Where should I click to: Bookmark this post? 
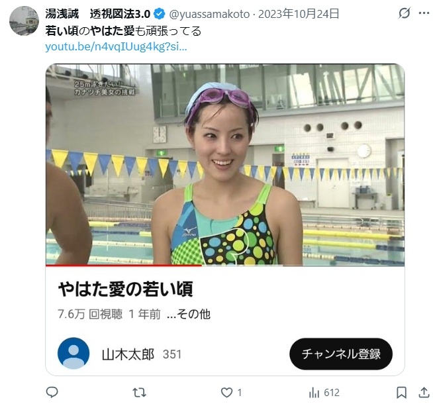tap(401, 393)
